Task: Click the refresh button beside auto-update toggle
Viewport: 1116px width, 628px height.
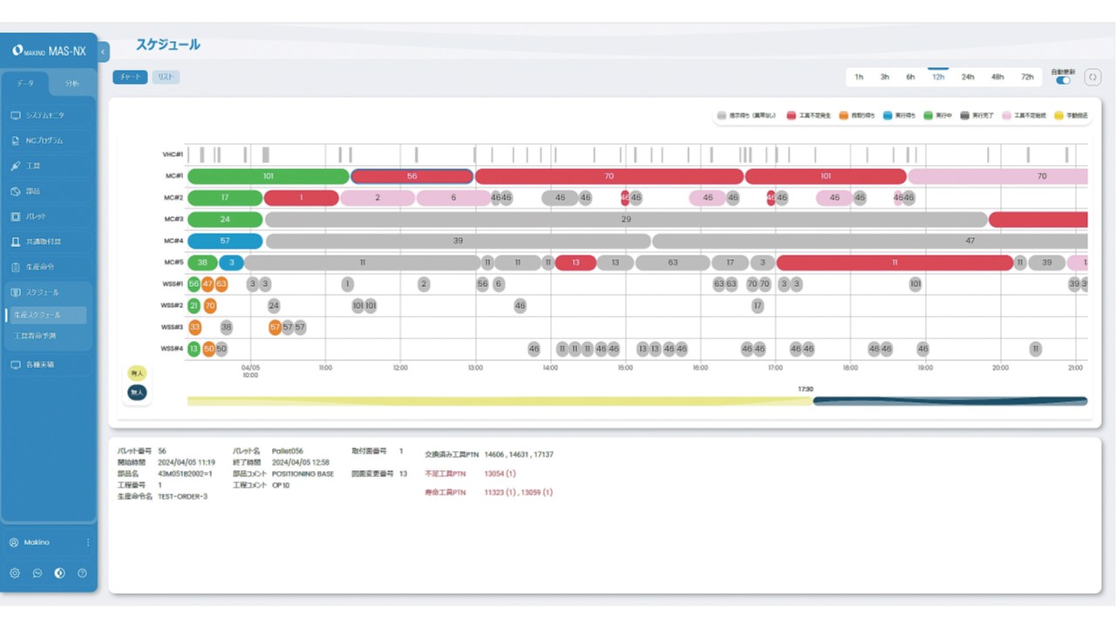Action: pos(1092,77)
